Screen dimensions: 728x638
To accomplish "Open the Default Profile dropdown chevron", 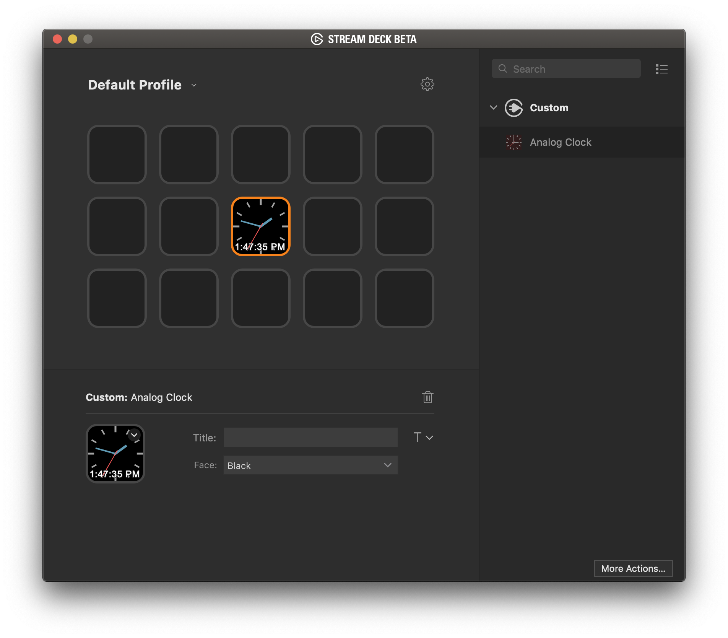I will [x=194, y=85].
